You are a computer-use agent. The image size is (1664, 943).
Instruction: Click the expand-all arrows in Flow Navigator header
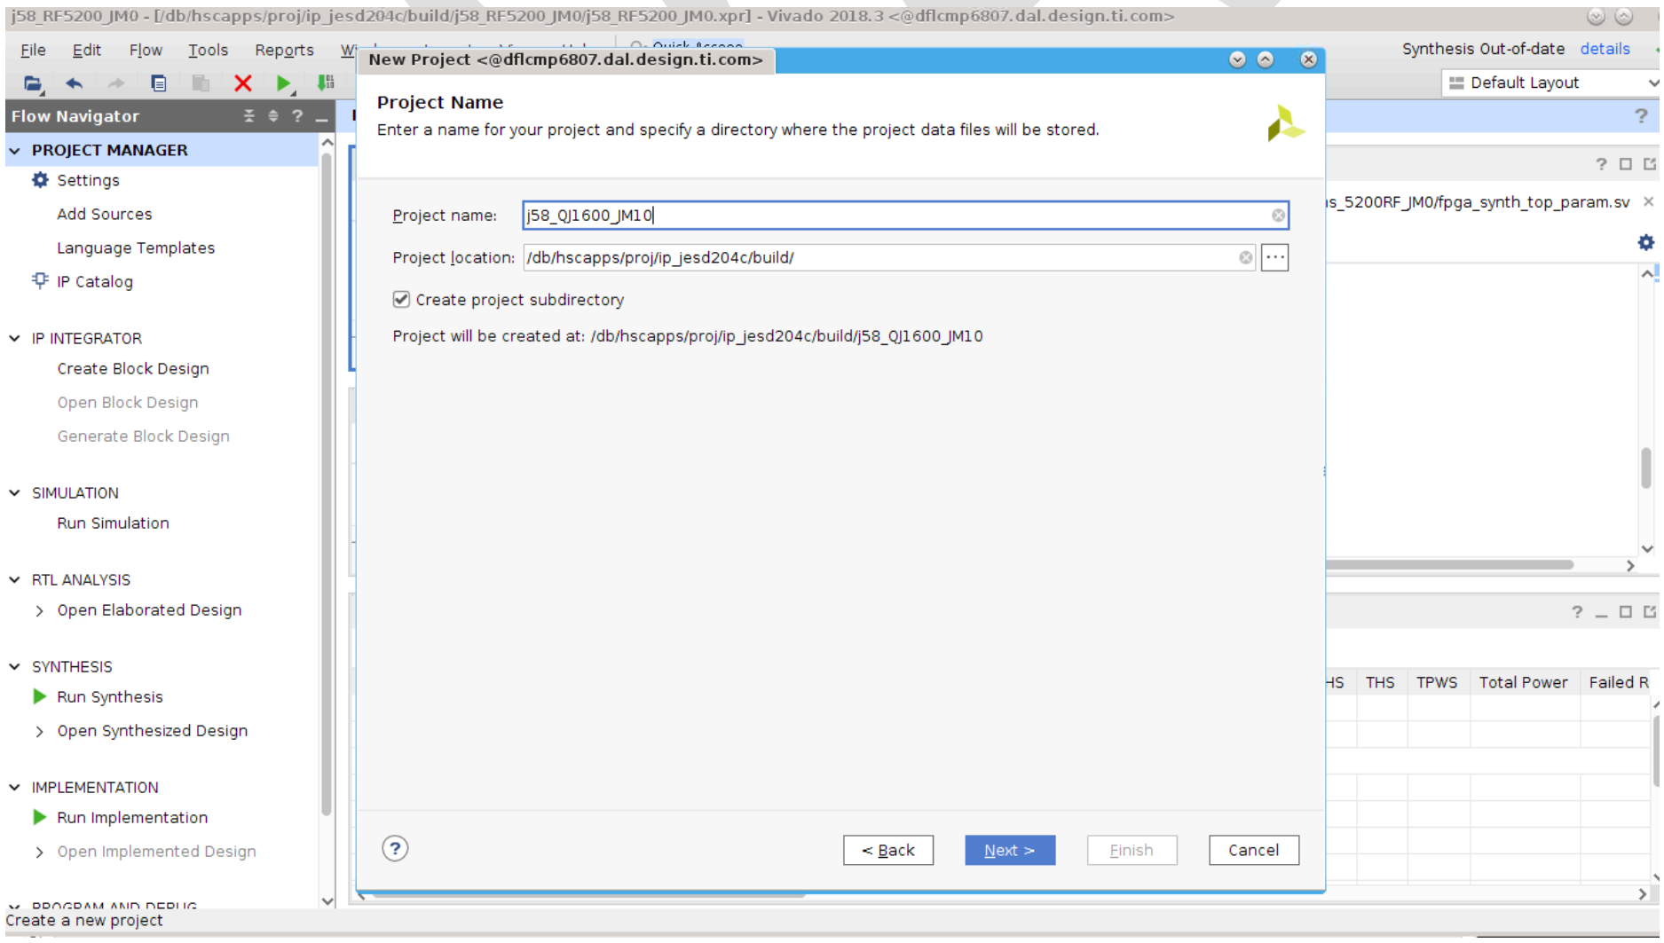pos(272,116)
